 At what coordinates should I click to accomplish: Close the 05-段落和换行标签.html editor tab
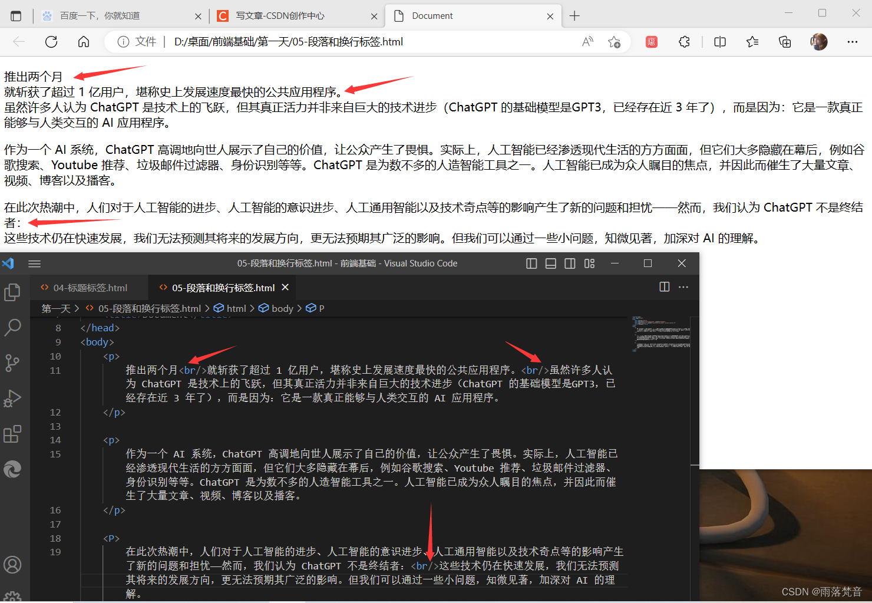(285, 287)
